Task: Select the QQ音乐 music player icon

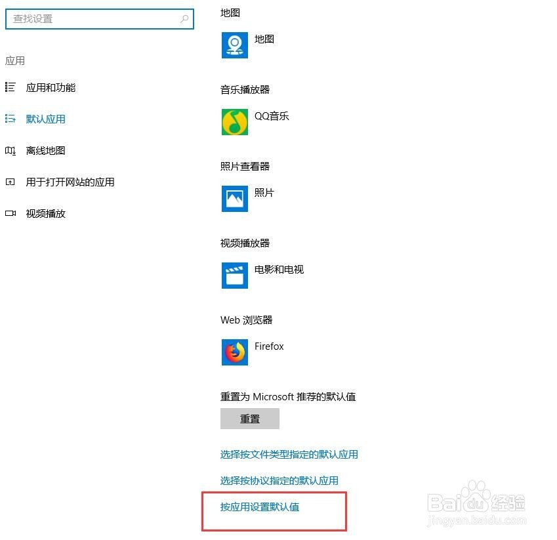Action: [x=234, y=122]
